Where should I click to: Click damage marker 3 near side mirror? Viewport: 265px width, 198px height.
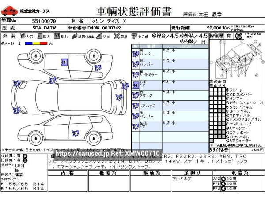click(x=53, y=81)
